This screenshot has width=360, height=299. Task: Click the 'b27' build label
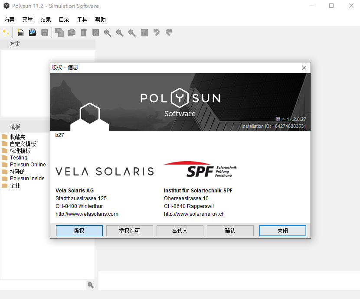point(60,135)
